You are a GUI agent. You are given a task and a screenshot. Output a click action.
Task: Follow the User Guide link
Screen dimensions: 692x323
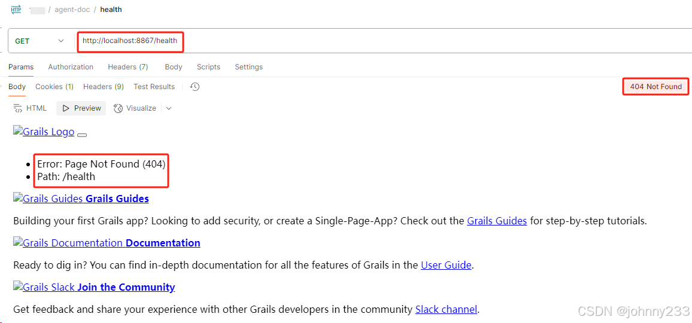[x=447, y=265]
